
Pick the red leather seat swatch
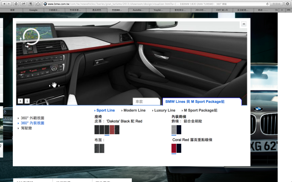click(x=112, y=130)
